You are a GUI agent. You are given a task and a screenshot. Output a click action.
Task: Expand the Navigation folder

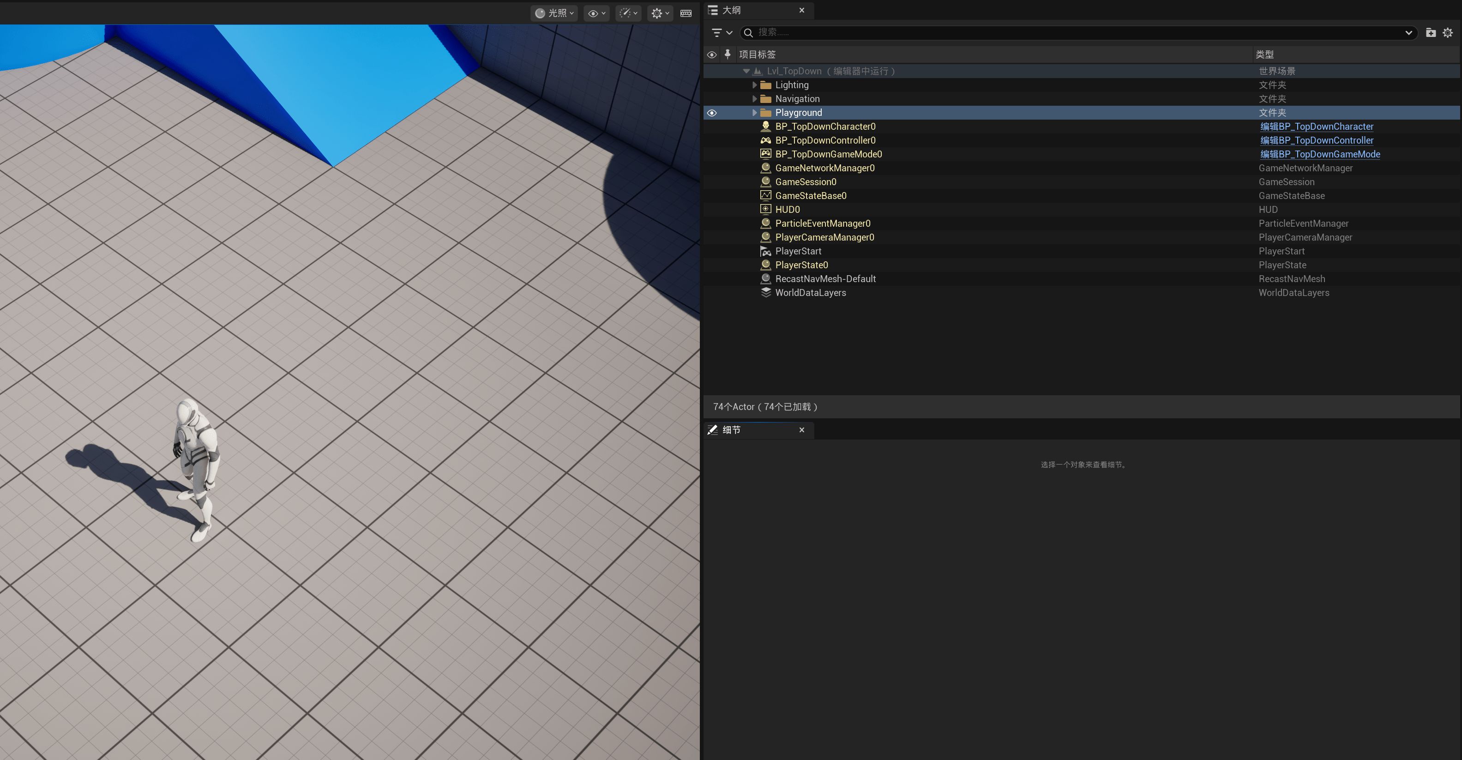(x=754, y=99)
